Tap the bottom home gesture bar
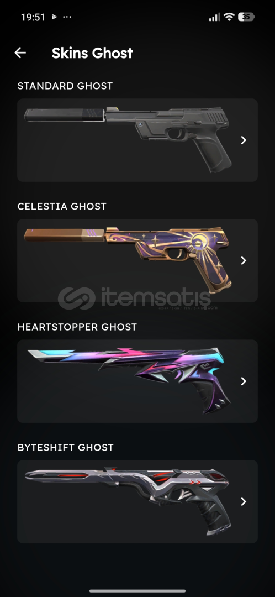This screenshot has height=597, width=275. pos(137,591)
